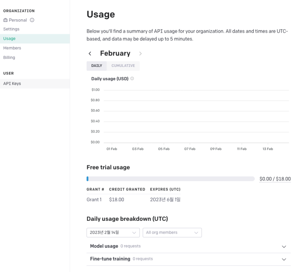Open the All org members dropdown
The height and width of the screenshot is (272, 297).
(x=172, y=232)
